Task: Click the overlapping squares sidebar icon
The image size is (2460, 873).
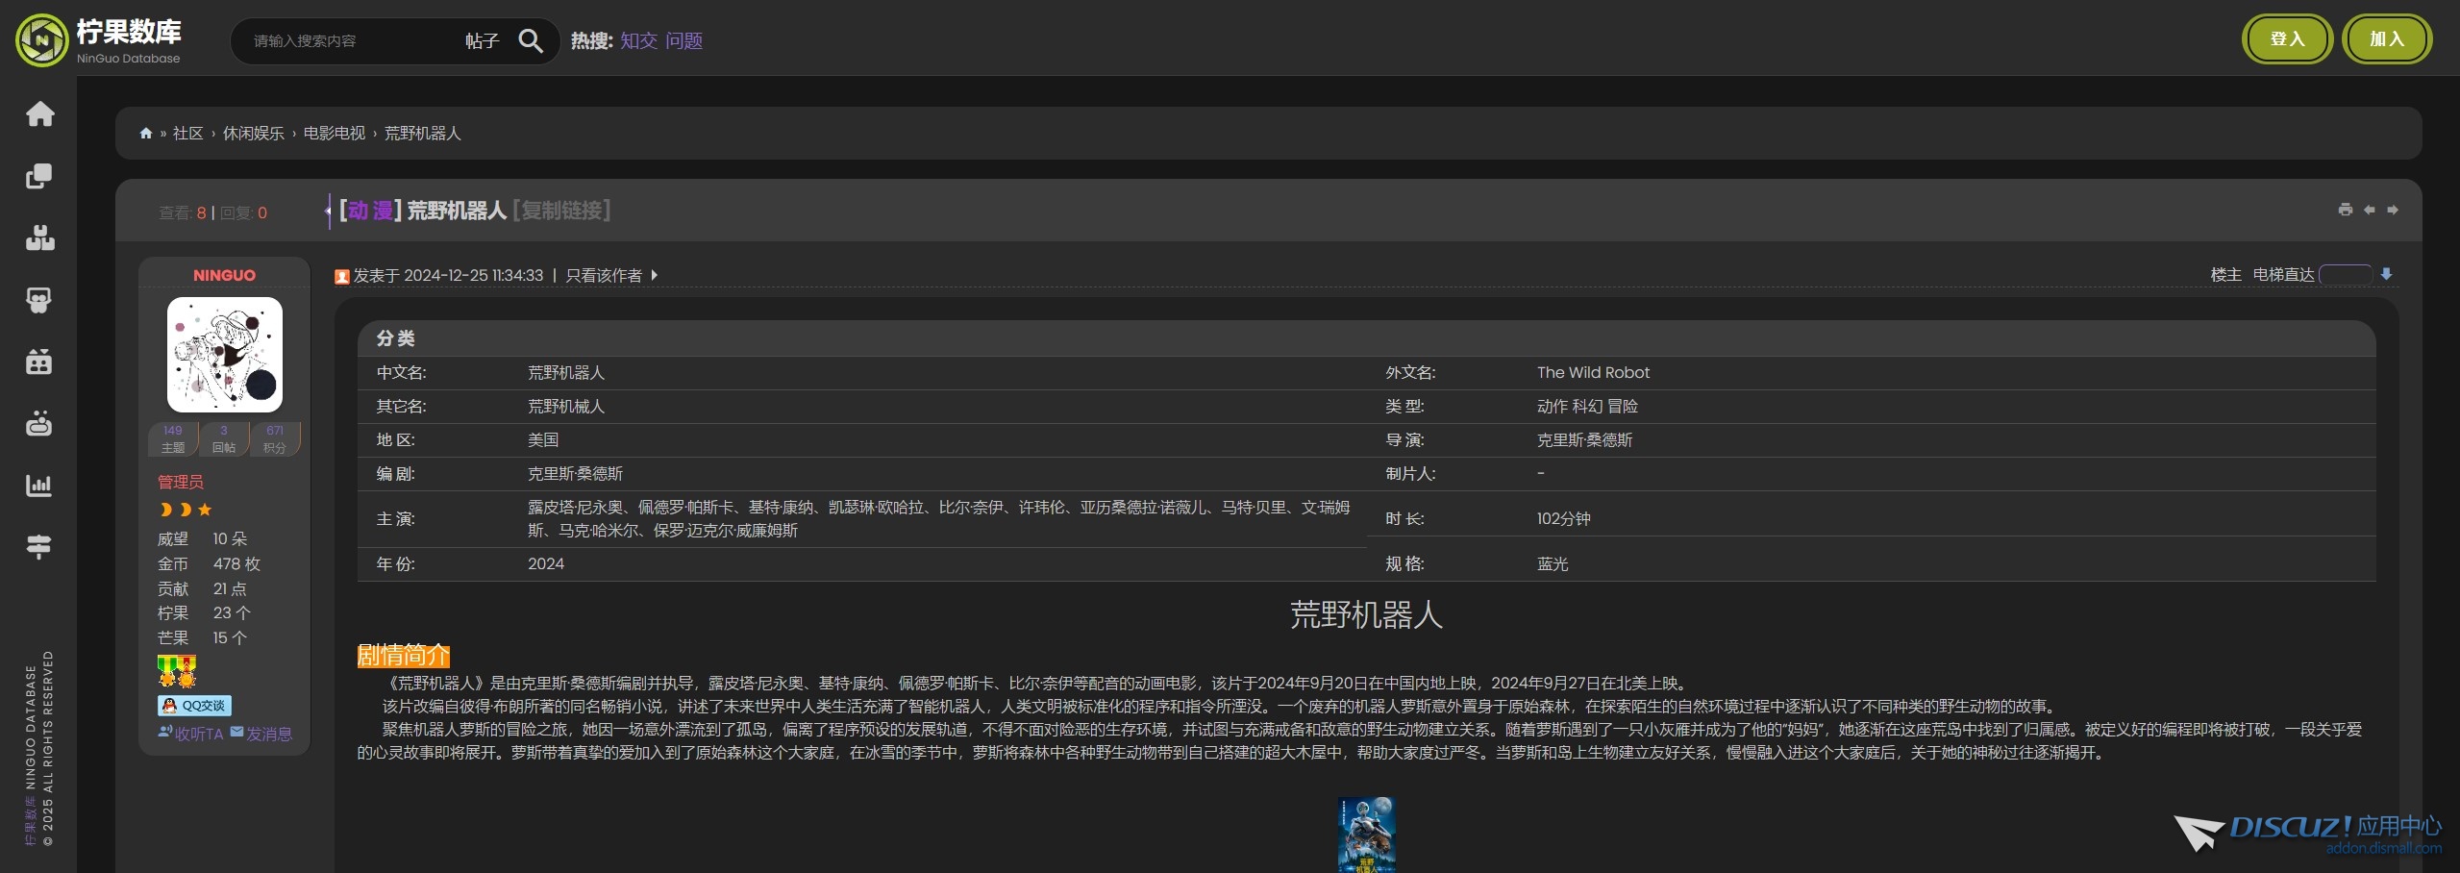Action: [x=39, y=176]
